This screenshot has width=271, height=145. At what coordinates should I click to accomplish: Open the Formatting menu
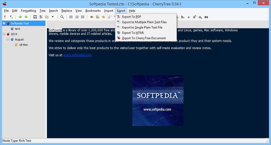coord(28,11)
